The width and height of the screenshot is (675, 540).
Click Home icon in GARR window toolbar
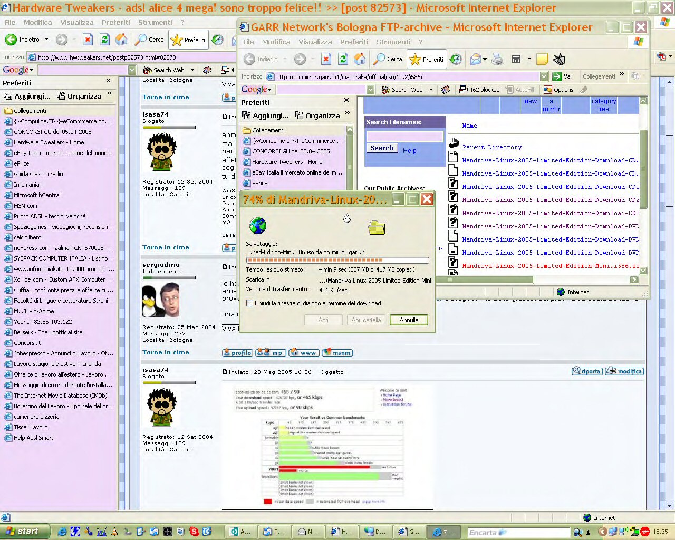coord(360,59)
